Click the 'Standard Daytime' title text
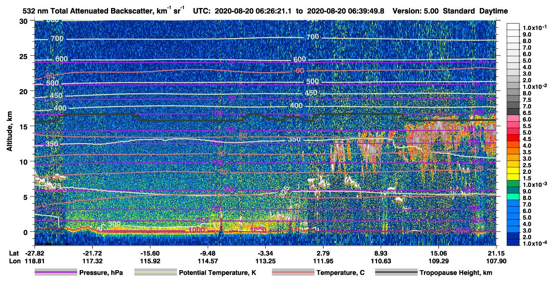The image size is (551, 282). (x=476, y=11)
